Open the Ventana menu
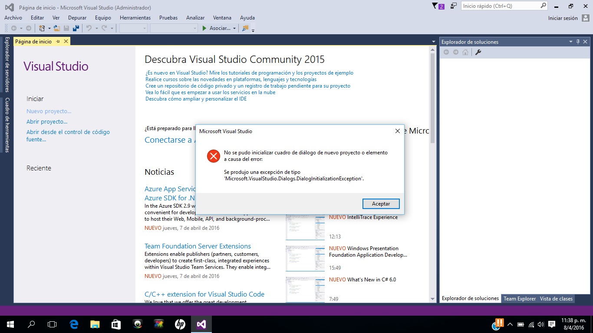Image resolution: width=593 pixels, height=333 pixels. click(x=222, y=18)
